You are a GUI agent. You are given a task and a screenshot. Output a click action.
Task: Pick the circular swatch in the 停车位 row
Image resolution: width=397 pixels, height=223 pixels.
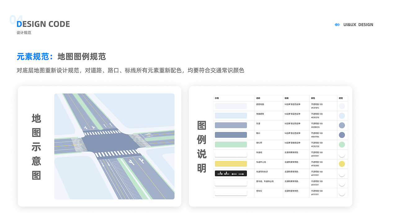point(342,193)
